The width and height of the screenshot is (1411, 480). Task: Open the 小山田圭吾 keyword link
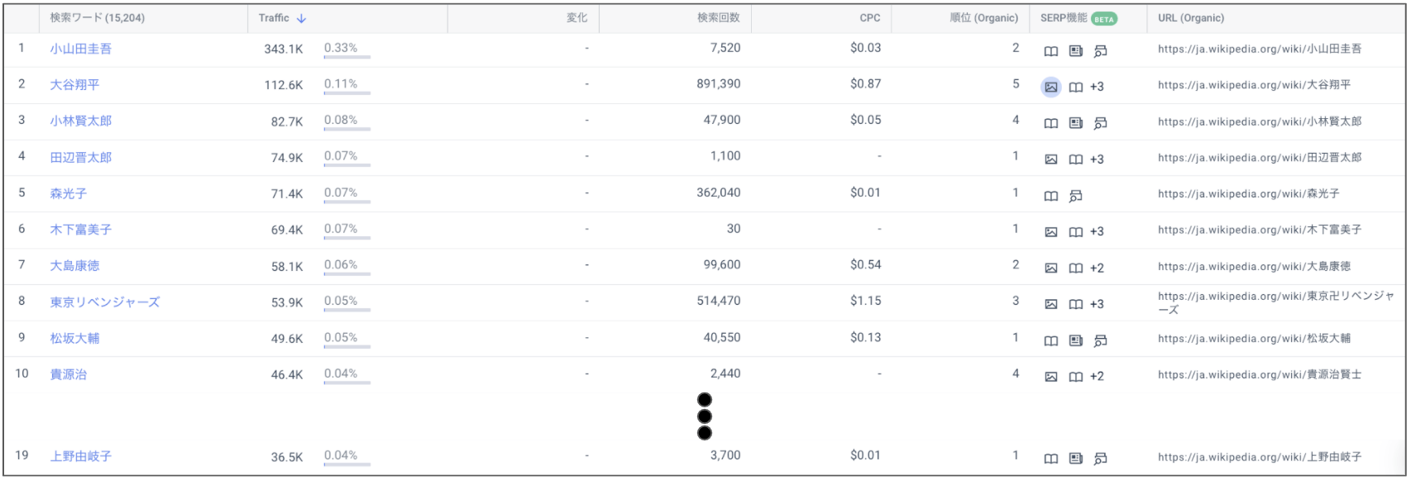(x=80, y=49)
